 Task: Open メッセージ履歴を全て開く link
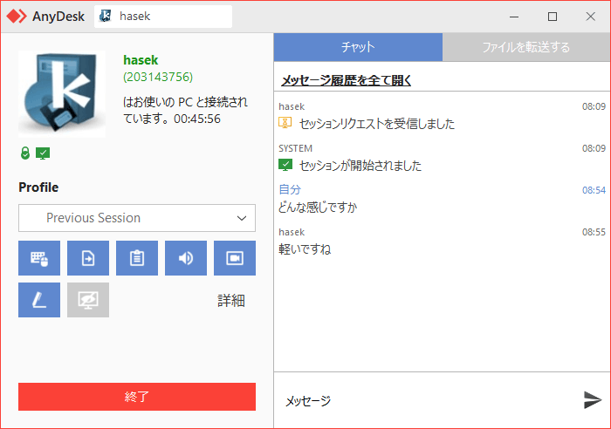click(346, 80)
